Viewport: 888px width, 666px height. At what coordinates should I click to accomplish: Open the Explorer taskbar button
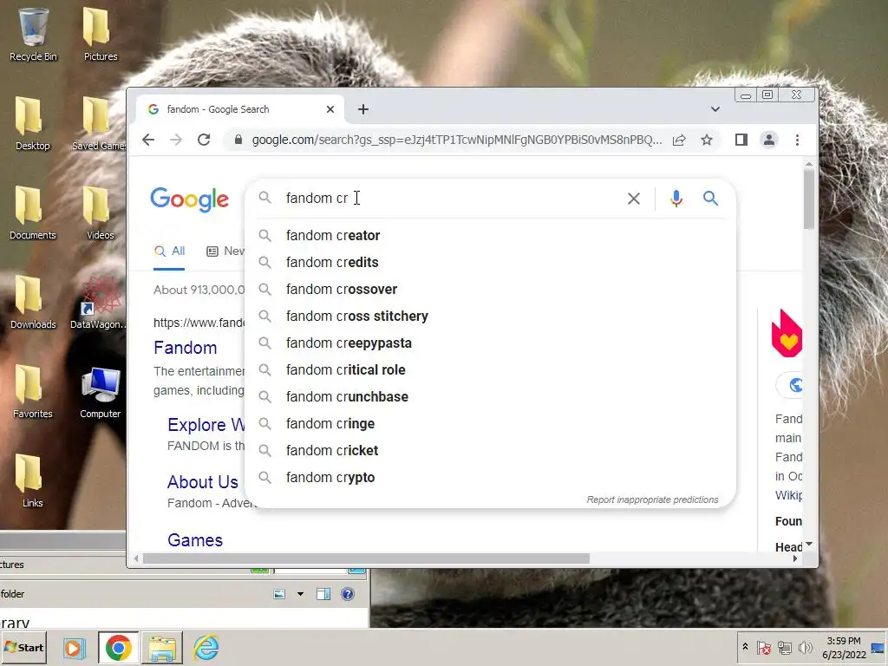(162, 648)
